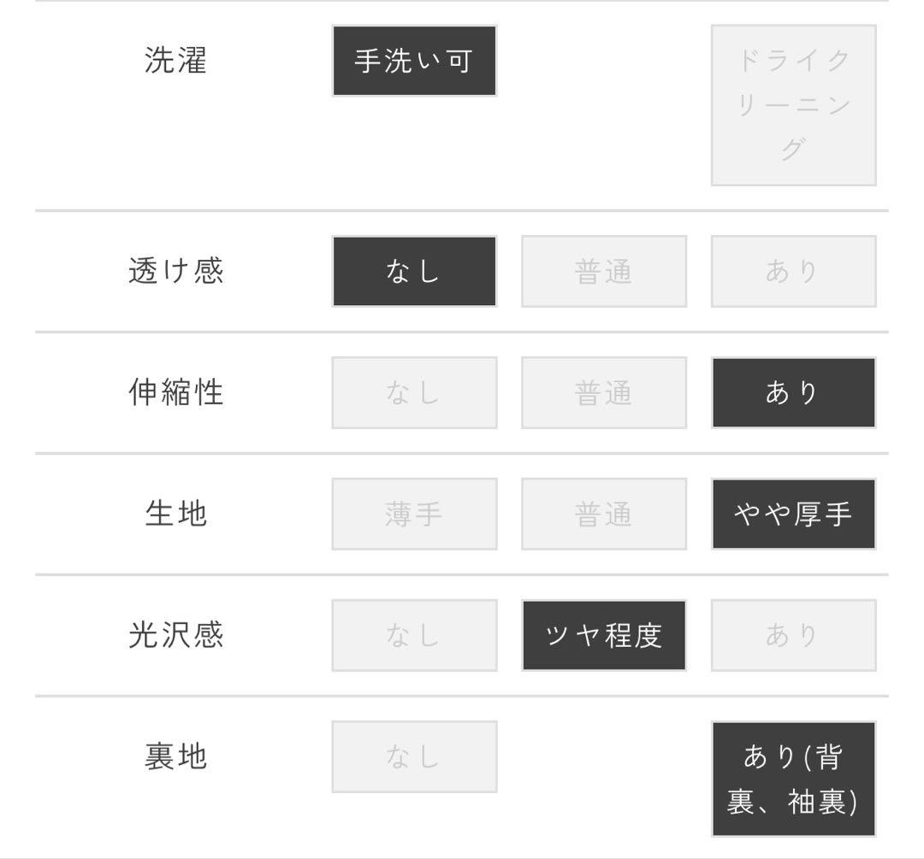
Task: Click the 生地 row label
Action: click(176, 515)
